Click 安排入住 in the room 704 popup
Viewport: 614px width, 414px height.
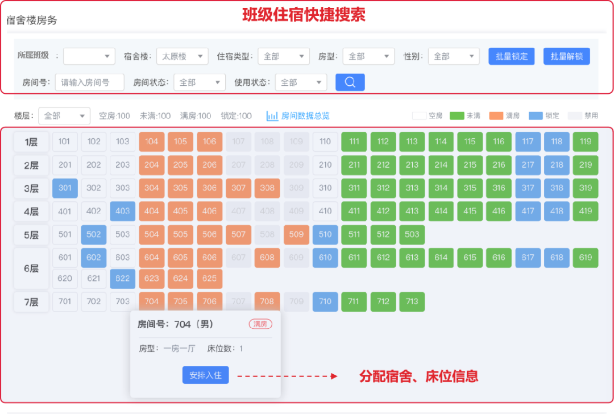click(x=205, y=375)
